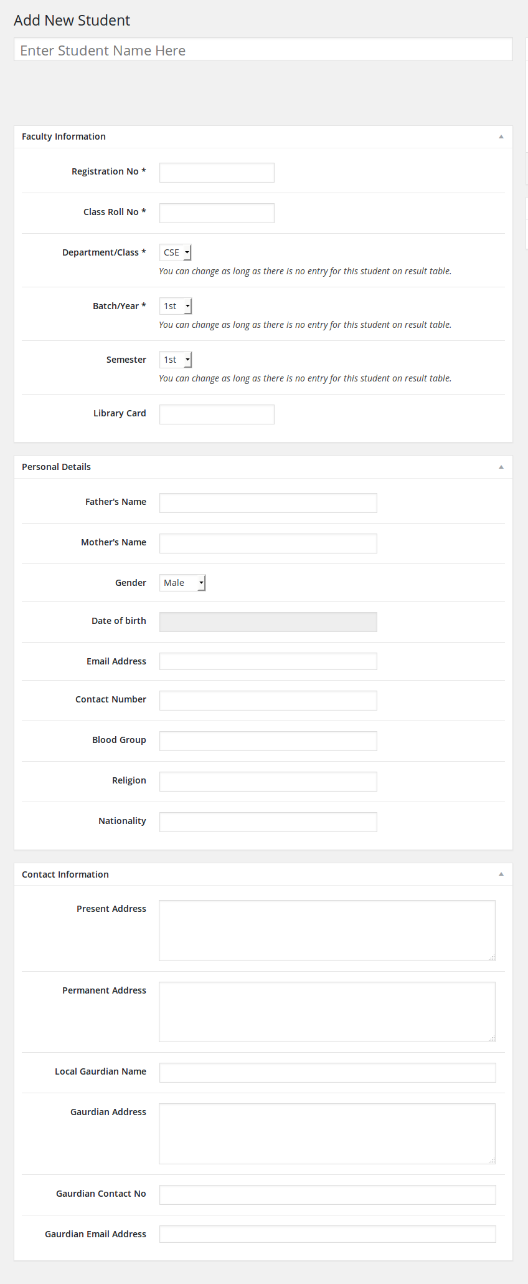The image size is (528, 1284).
Task: Click the Blood Group input
Action: [x=268, y=741]
